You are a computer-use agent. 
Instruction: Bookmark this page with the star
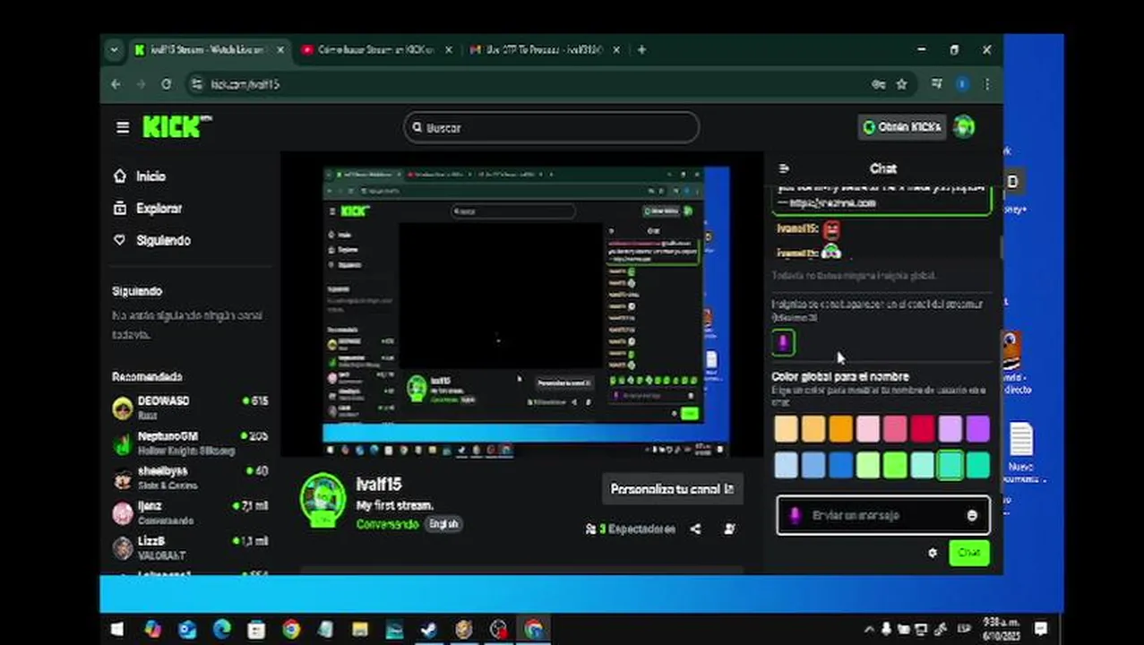(x=901, y=84)
